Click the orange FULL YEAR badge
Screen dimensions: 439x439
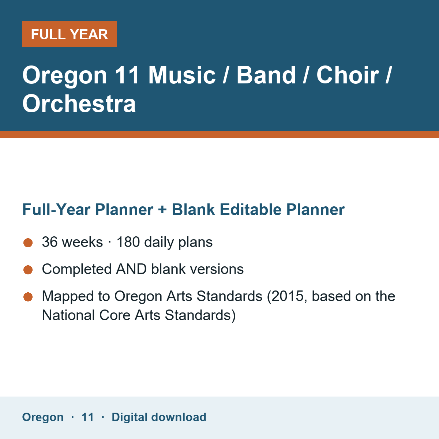pos(69,34)
